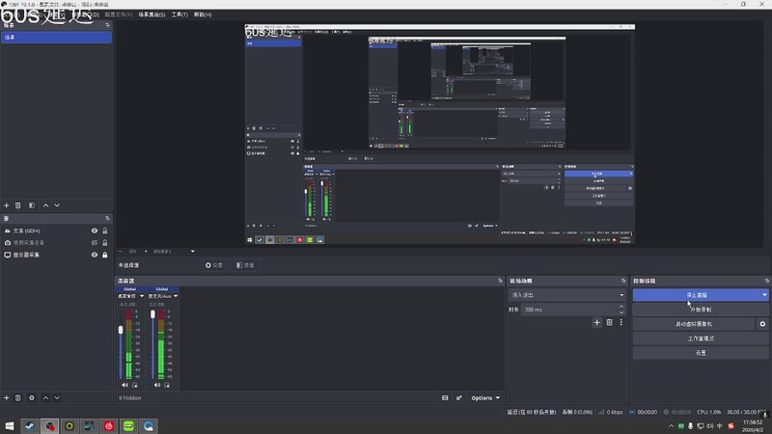
Task: Click the 300 ms duration field
Action: coord(569,310)
